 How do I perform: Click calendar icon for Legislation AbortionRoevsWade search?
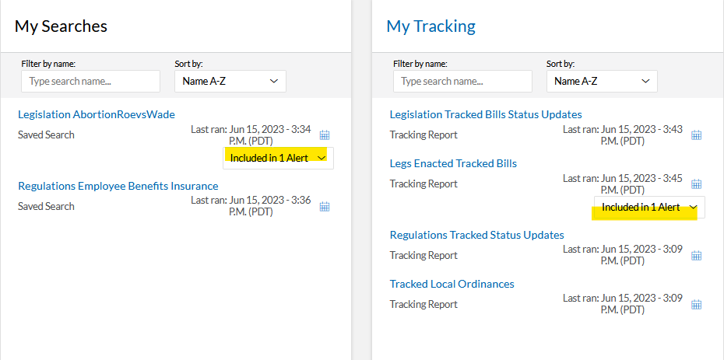(x=325, y=135)
